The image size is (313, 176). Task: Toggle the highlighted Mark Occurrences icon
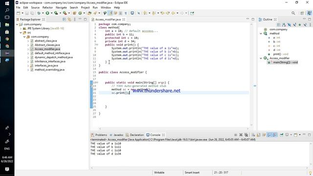(110, 13)
